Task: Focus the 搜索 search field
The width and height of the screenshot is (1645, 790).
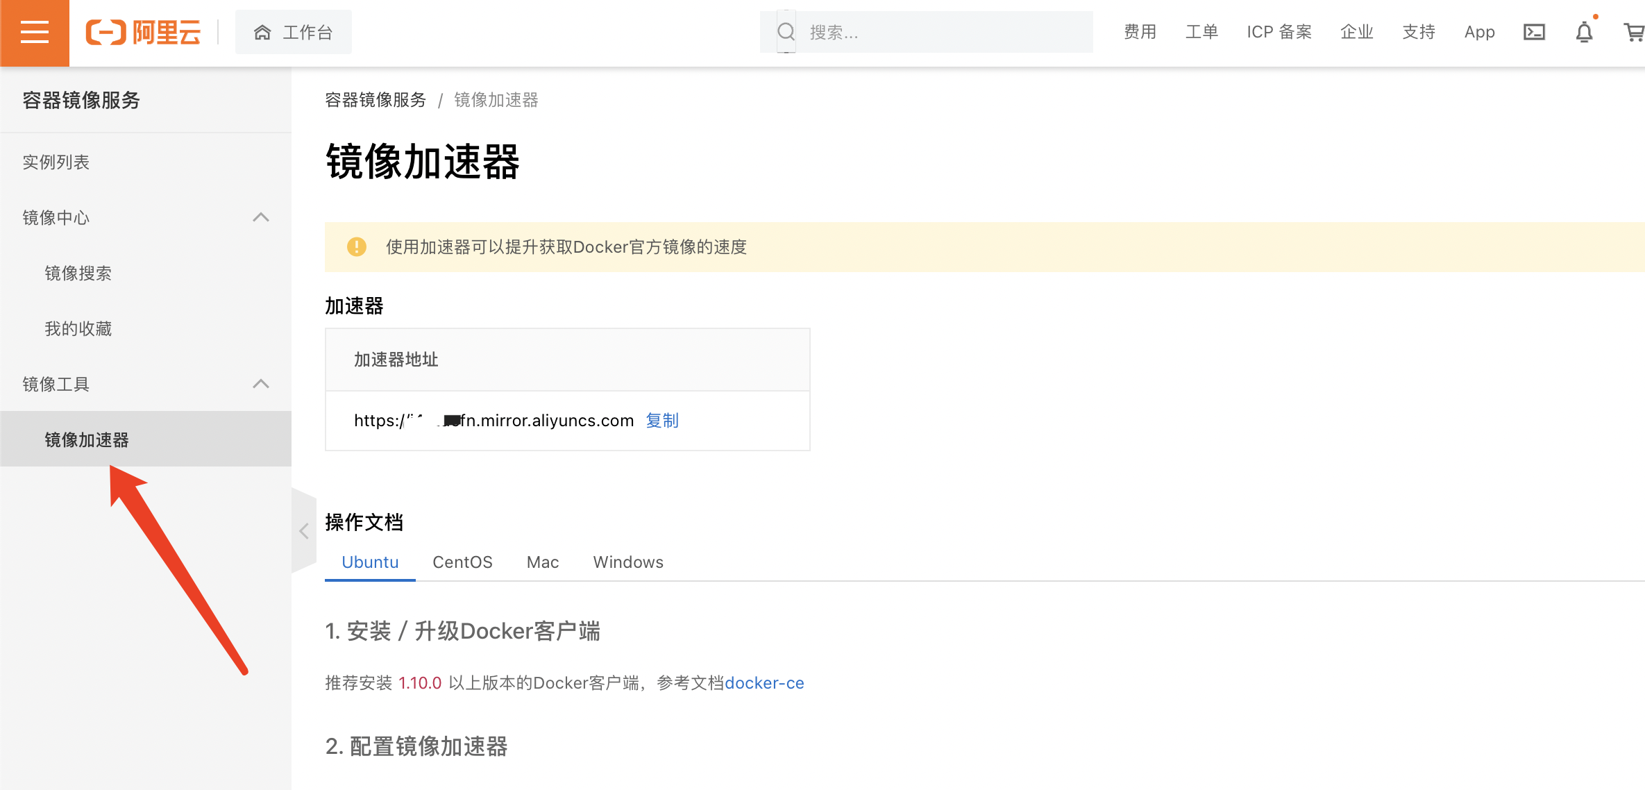Action: tap(927, 32)
